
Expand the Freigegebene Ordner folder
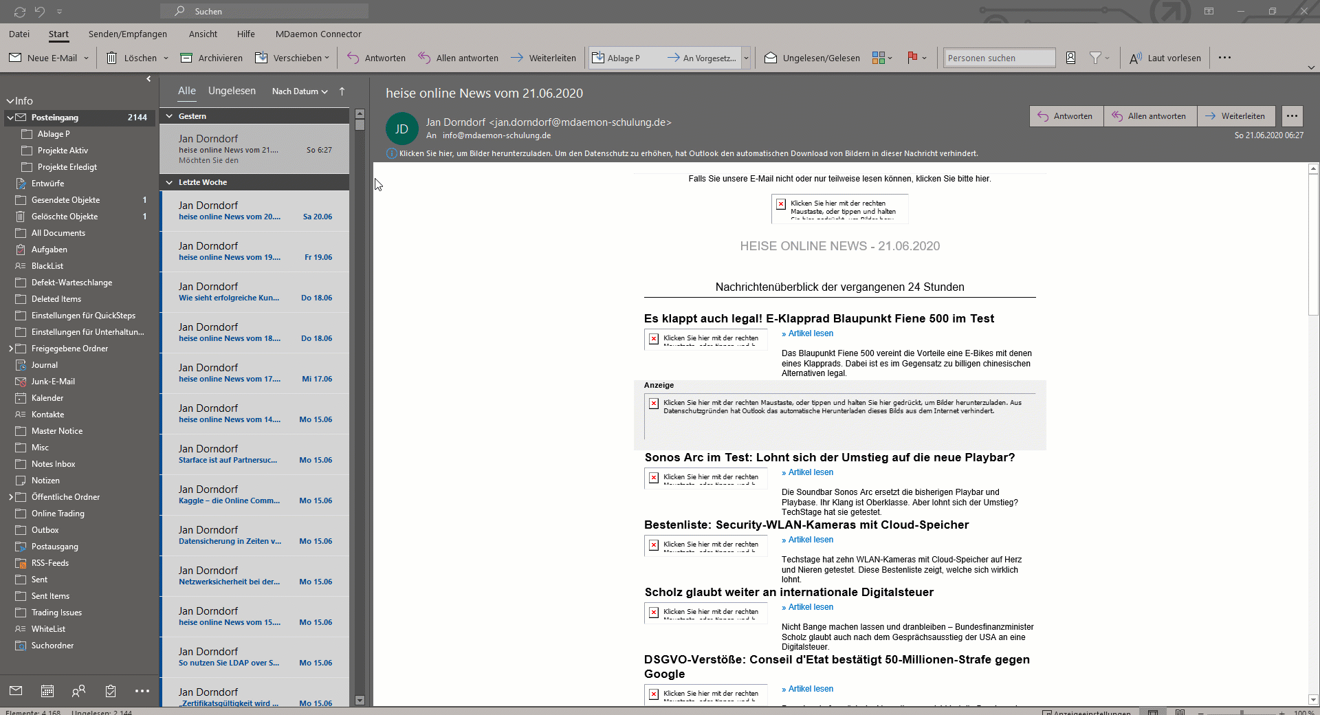pos(11,349)
